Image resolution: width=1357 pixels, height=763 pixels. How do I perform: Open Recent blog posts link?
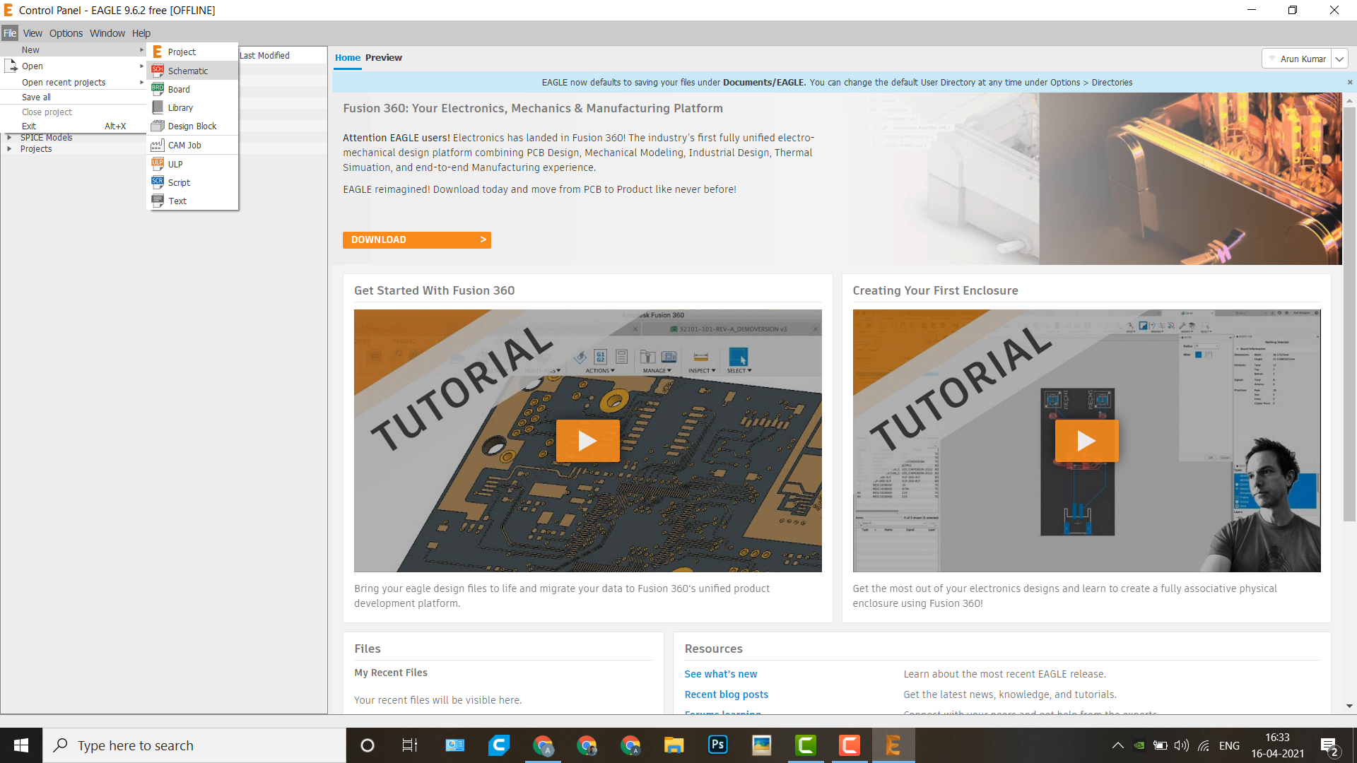point(727,694)
